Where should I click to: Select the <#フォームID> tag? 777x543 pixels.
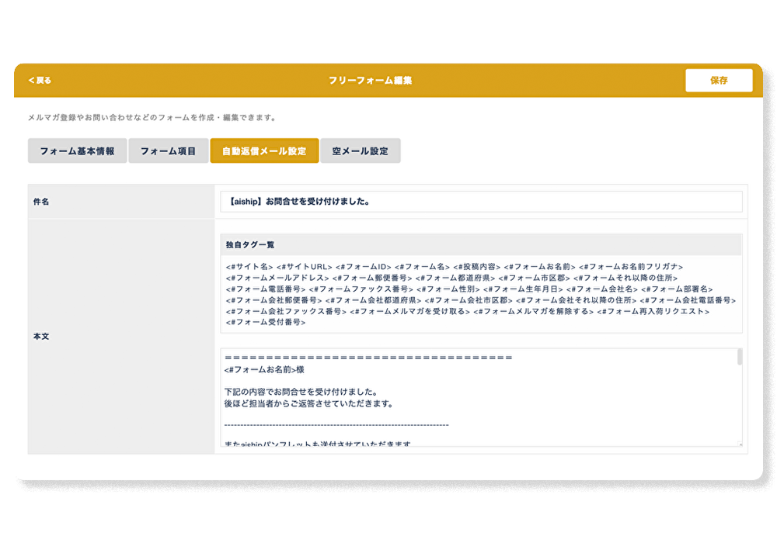[365, 267]
